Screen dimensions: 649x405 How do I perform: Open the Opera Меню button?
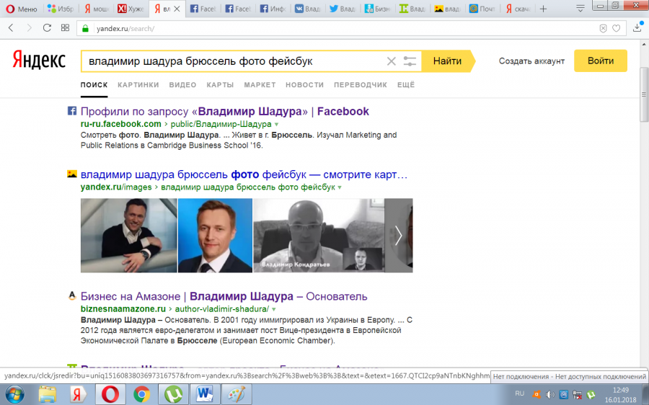pos(21,9)
